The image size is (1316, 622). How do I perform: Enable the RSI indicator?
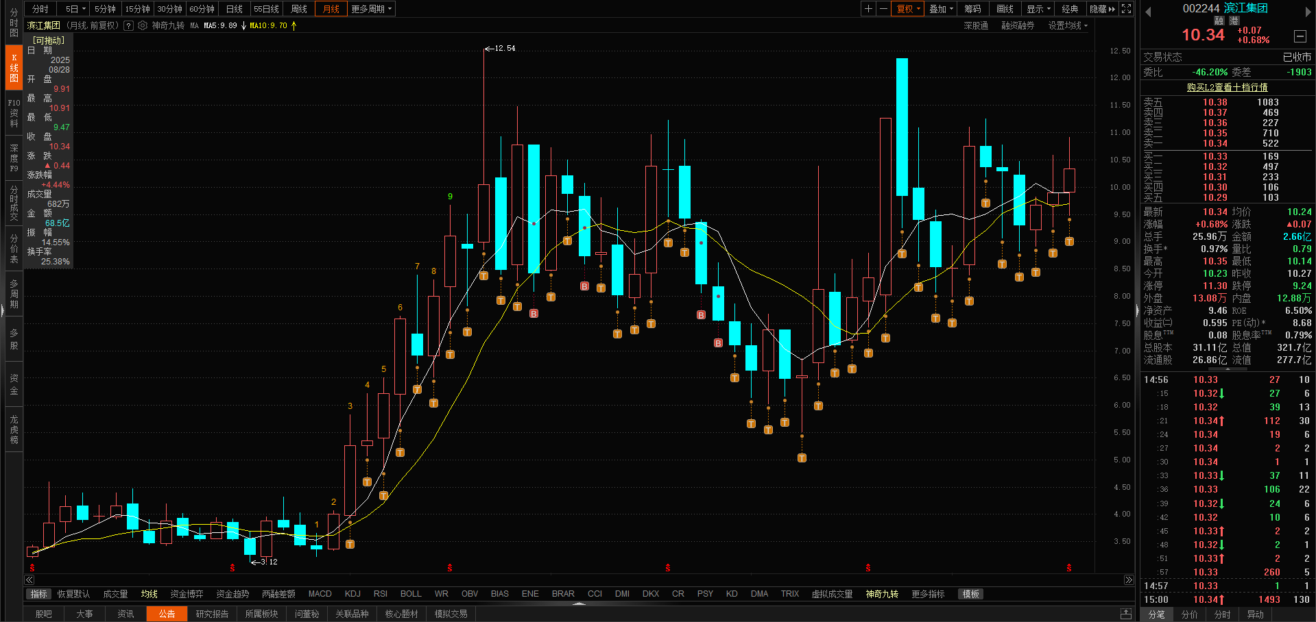[x=381, y=594]
